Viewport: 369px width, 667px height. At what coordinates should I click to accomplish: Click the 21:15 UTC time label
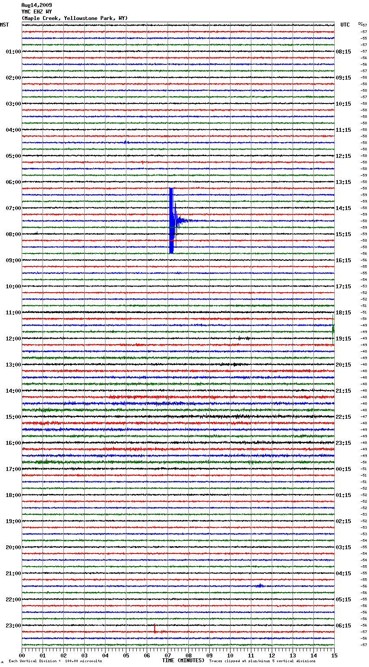coord(343,391)
